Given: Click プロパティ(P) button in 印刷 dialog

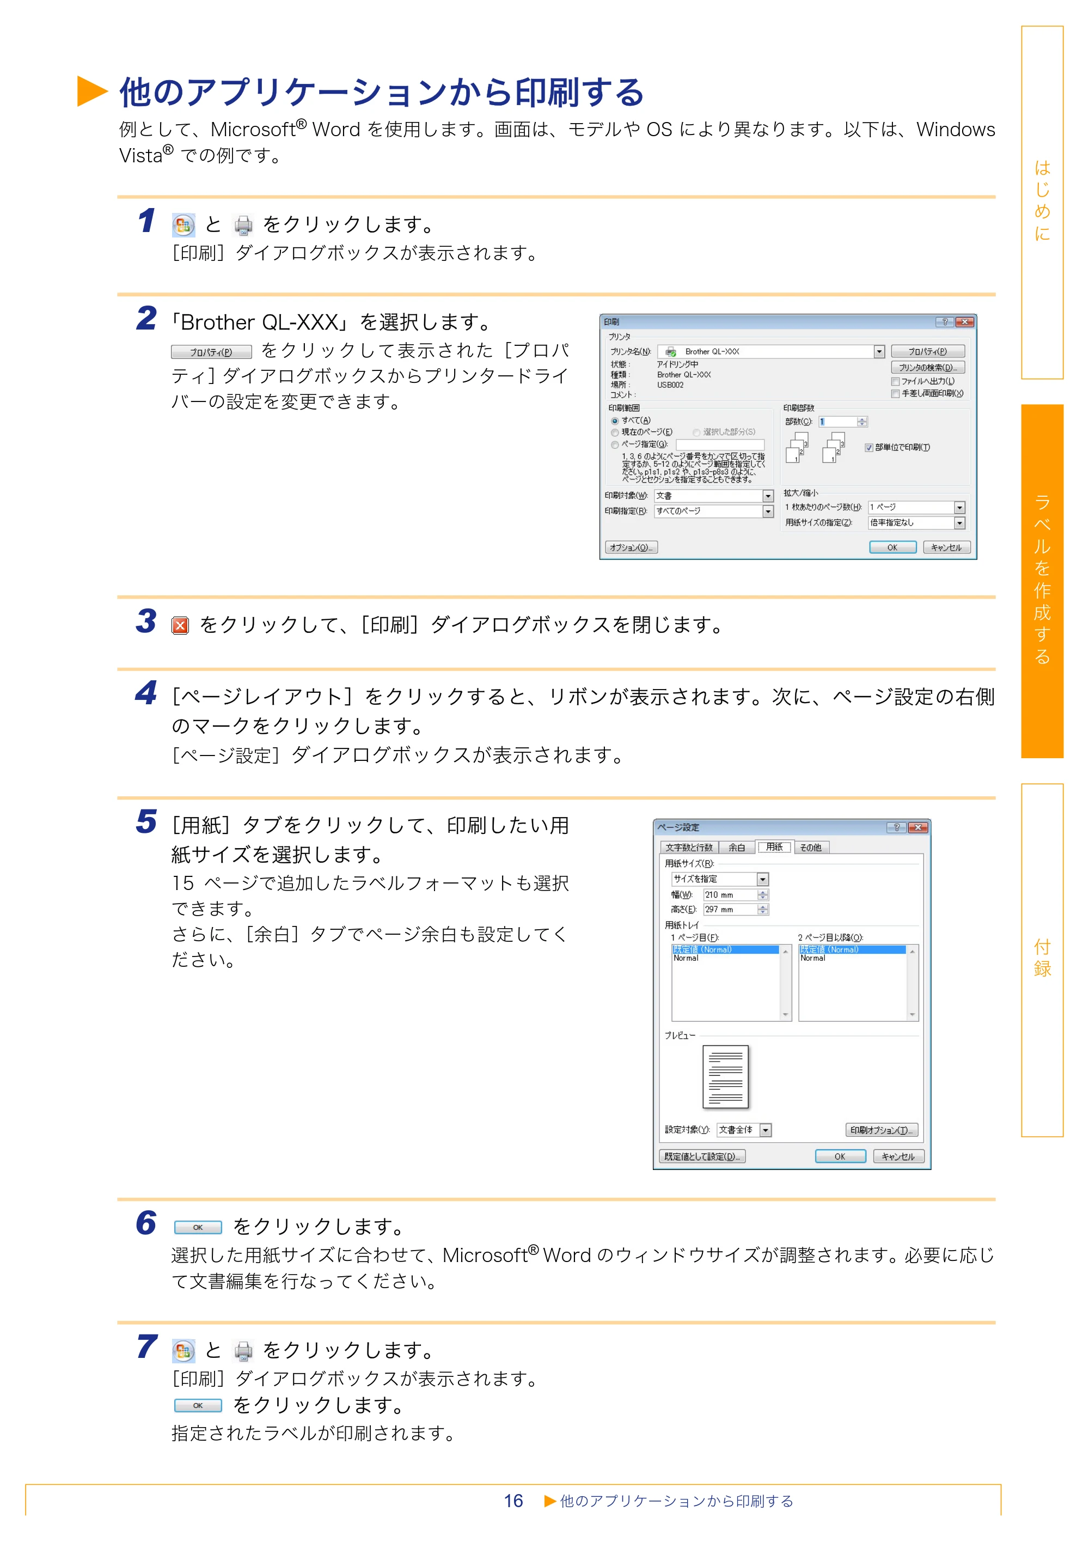Looking at the screenshot, I should point(928,352).
